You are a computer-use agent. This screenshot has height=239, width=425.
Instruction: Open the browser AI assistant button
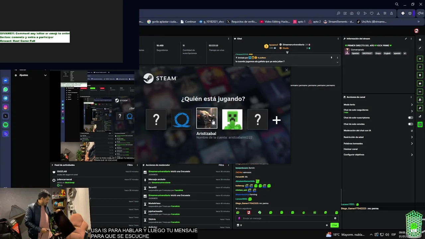(421, 13)
